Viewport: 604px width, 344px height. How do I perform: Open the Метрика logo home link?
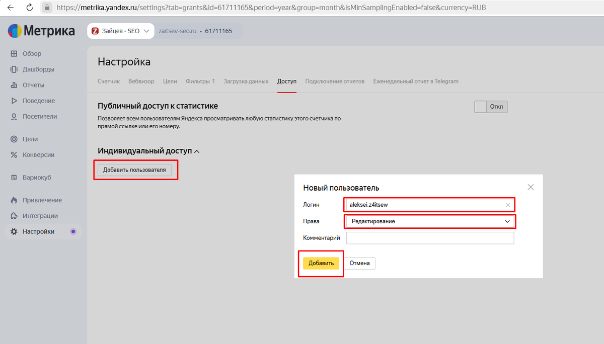click(x=41, y=31)
